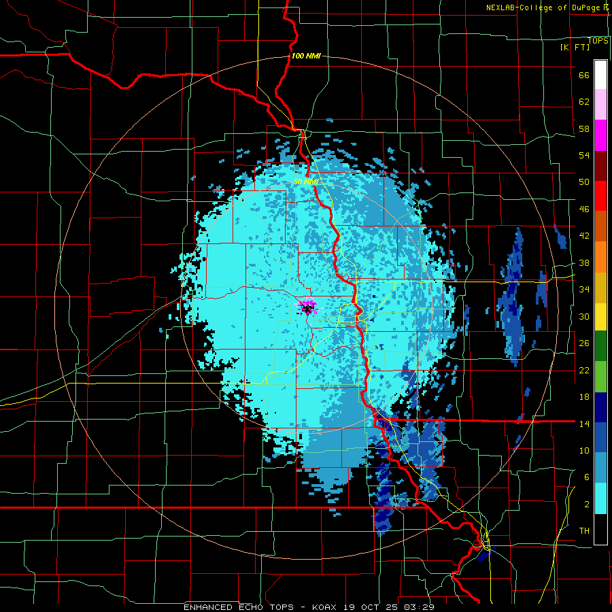Image resolution: width=612 pixels, height=612 pixels.
Task: Click the legend value '62'
Action: click(584, 101)
